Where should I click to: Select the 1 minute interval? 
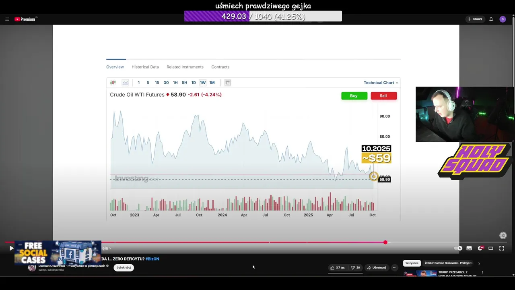139,83
